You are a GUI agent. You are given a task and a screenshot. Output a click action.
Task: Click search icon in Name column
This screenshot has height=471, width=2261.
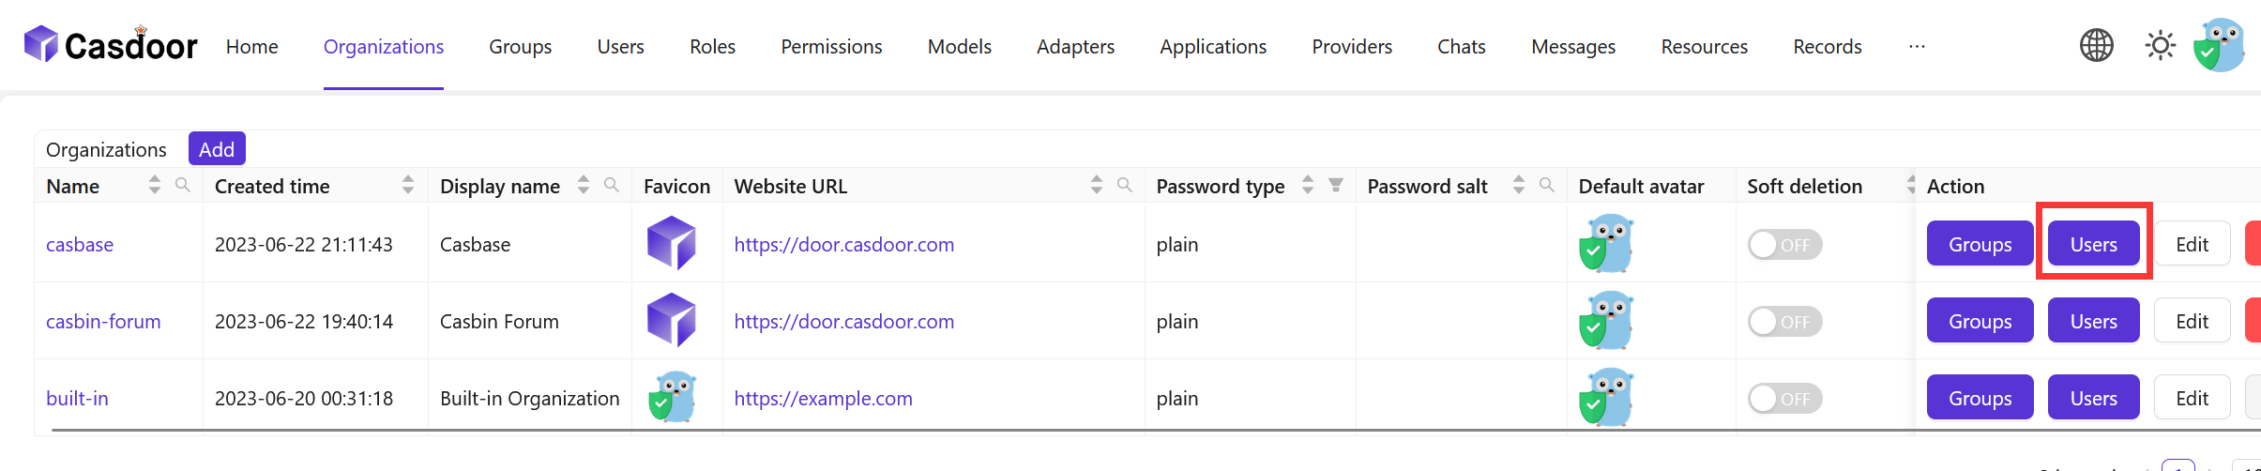(183, 185)
